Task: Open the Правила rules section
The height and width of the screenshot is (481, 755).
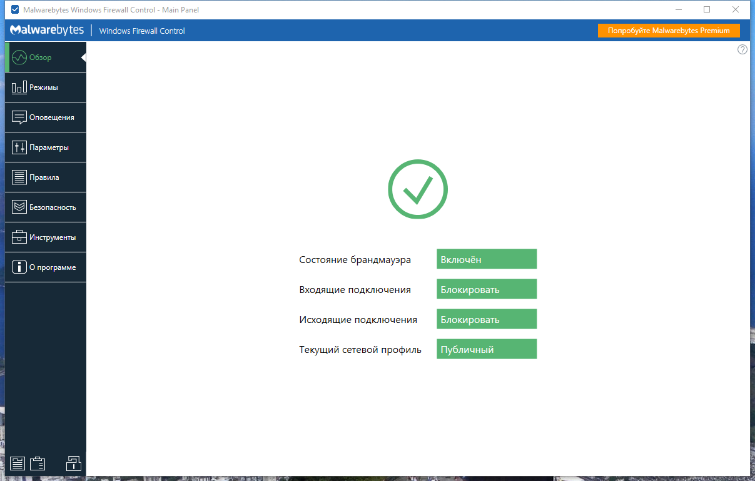Action: (46, 177)
